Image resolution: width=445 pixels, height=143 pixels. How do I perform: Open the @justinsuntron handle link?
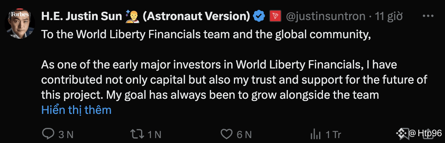coord(325,17)
